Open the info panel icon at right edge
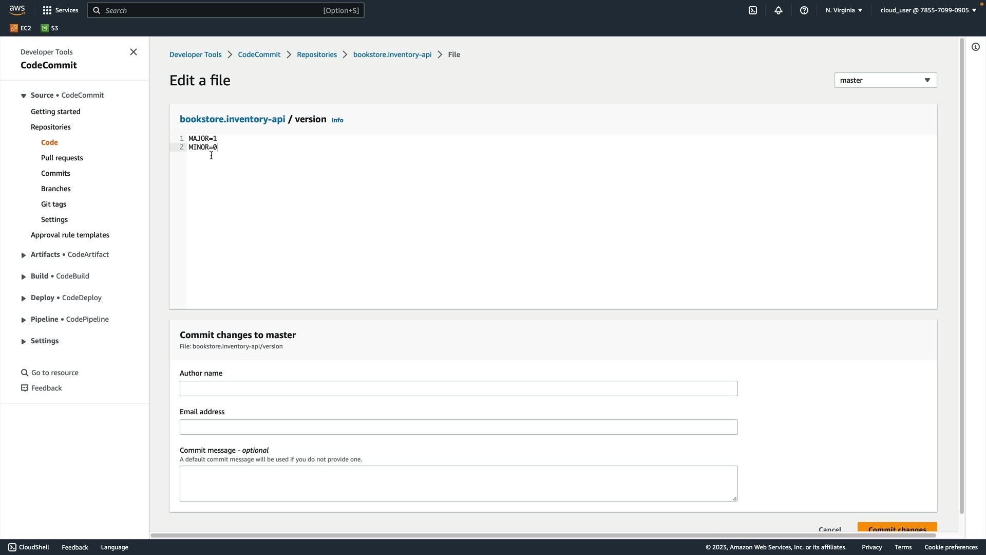986x555 pixels. coord(975,47)
